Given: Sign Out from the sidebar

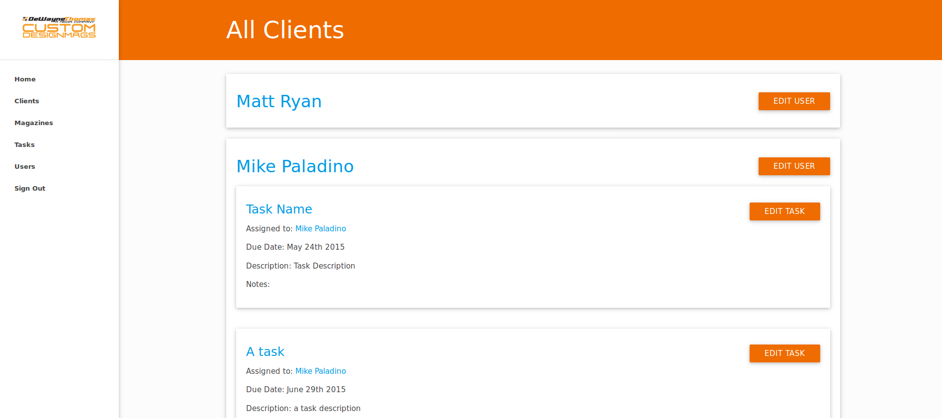Looking at the screenshot, I should coord(30,189).
